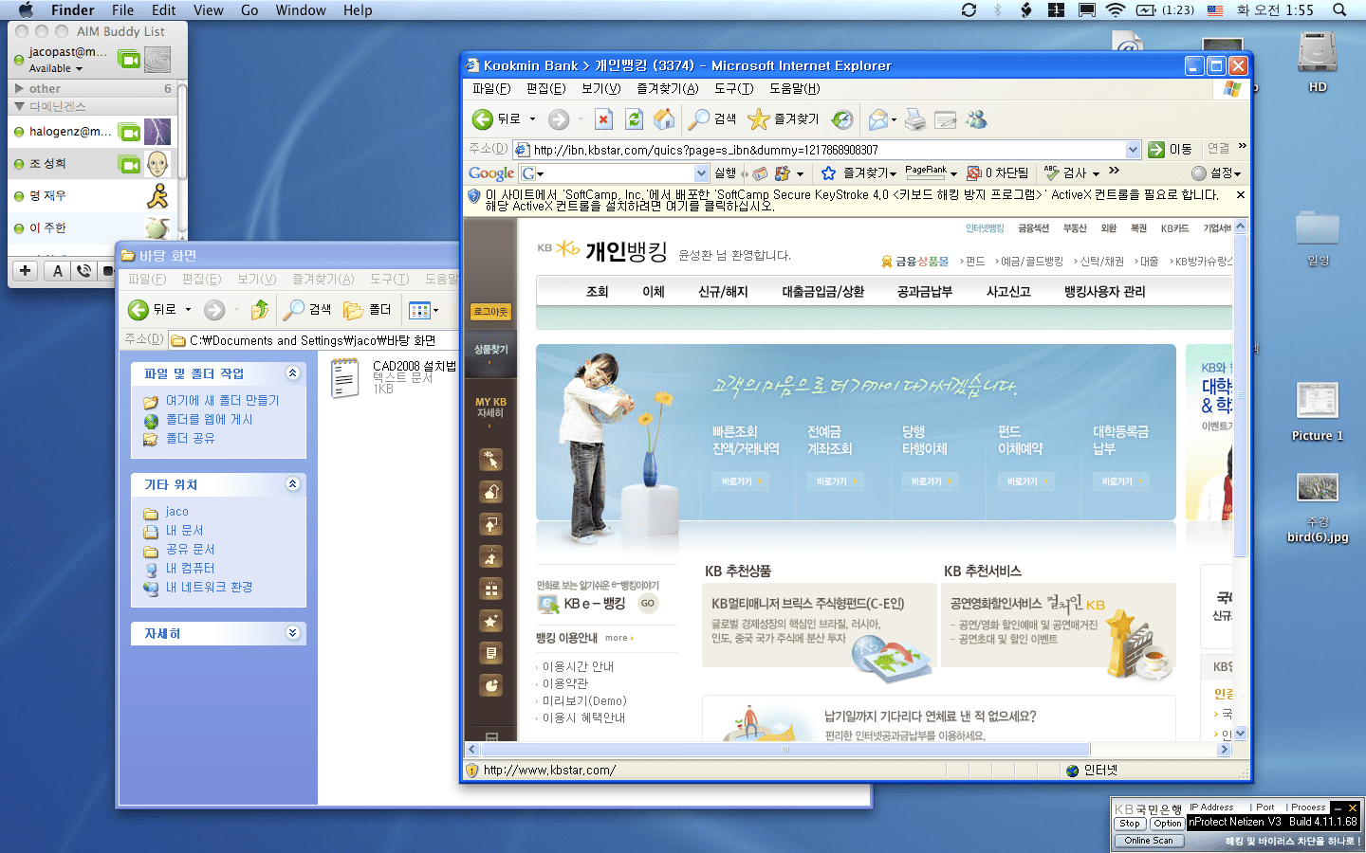Viewport: 1366px width, 853px height.
Task: Click the Refresh page icon in Internet Explorer
Action: 634,118
